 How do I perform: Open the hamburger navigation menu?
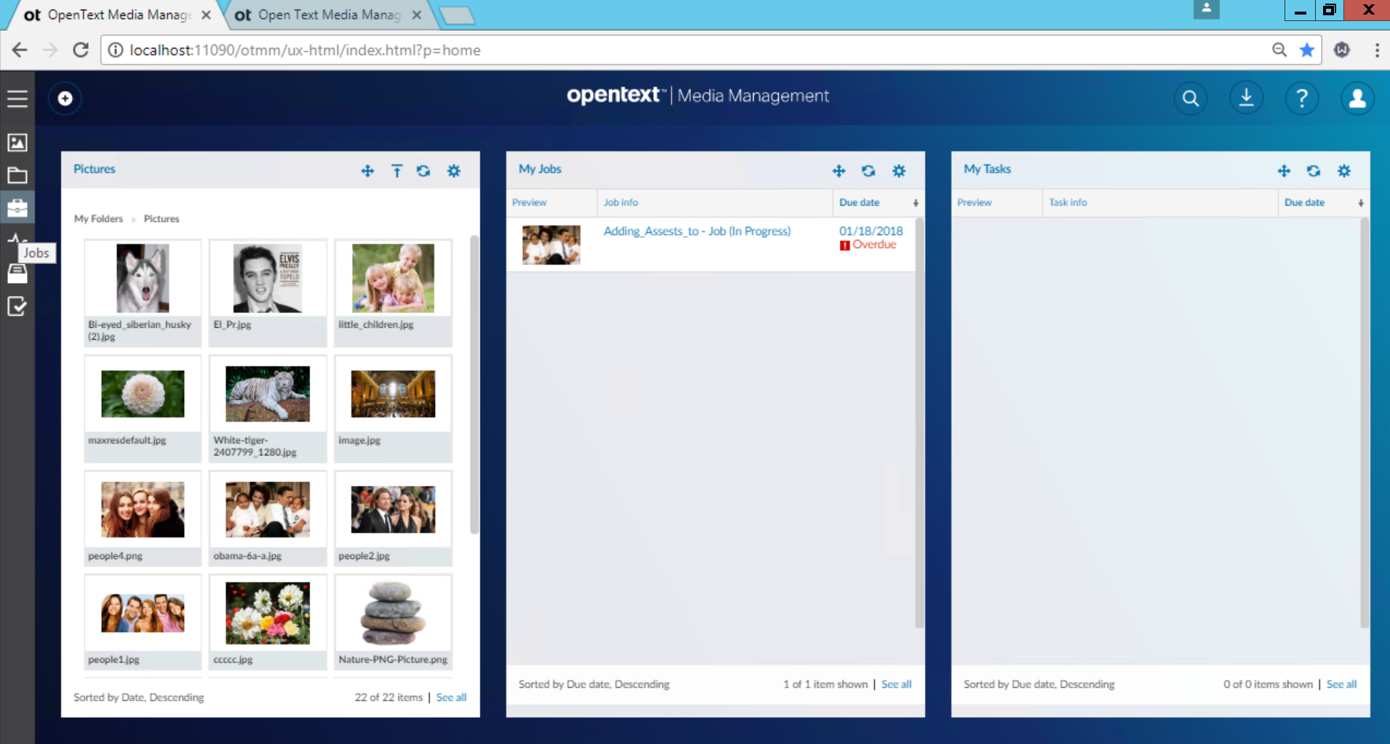(x=17, y=98)
